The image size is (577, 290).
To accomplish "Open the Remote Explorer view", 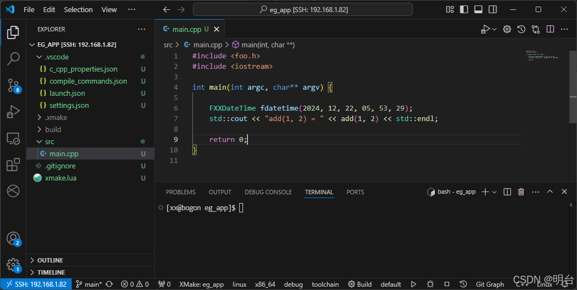I will coord(13,138).
